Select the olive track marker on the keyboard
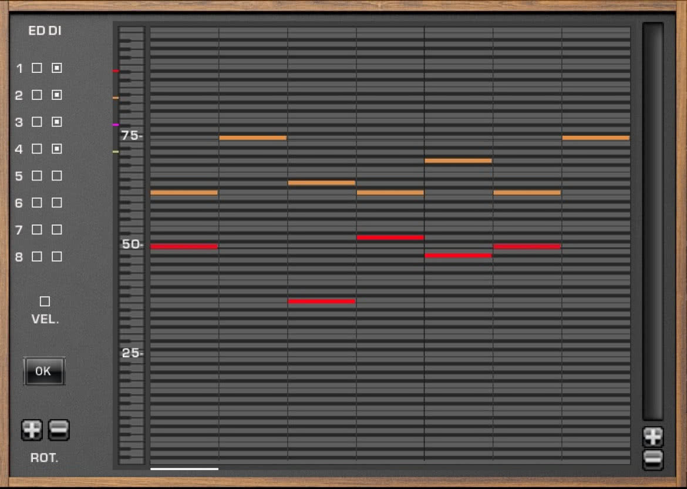 tap(116, 152)
